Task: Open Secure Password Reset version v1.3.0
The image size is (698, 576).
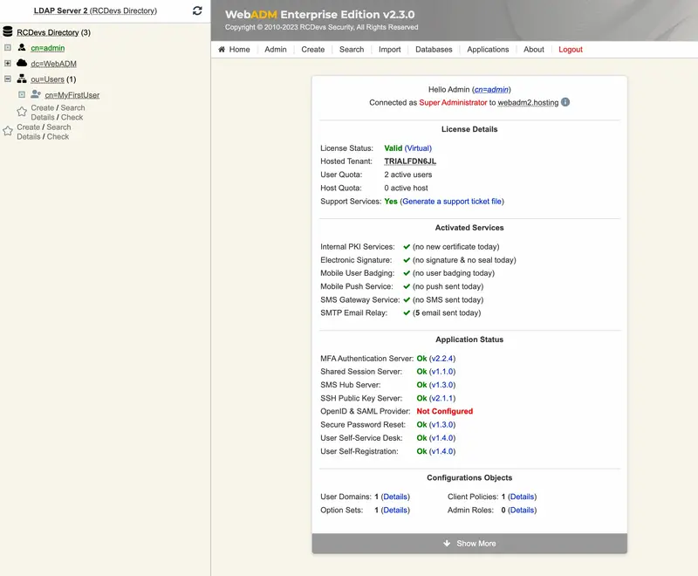Action: point(442,425)
